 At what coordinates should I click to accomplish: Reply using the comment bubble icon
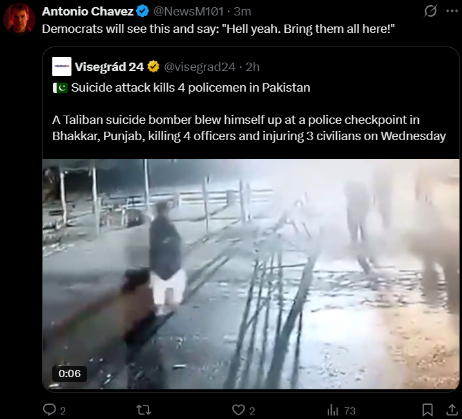tap(49, 409)
